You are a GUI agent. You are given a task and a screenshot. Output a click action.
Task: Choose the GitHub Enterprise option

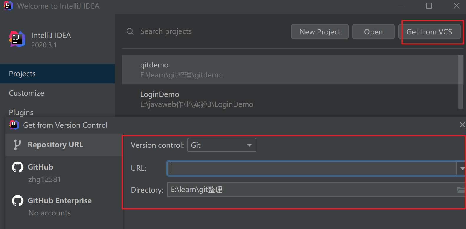point(64,206)
